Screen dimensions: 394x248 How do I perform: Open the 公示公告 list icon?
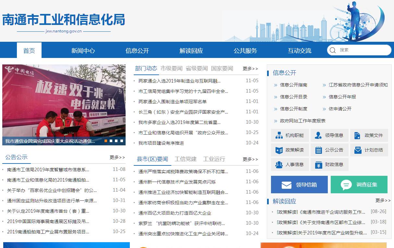[318, 150]
